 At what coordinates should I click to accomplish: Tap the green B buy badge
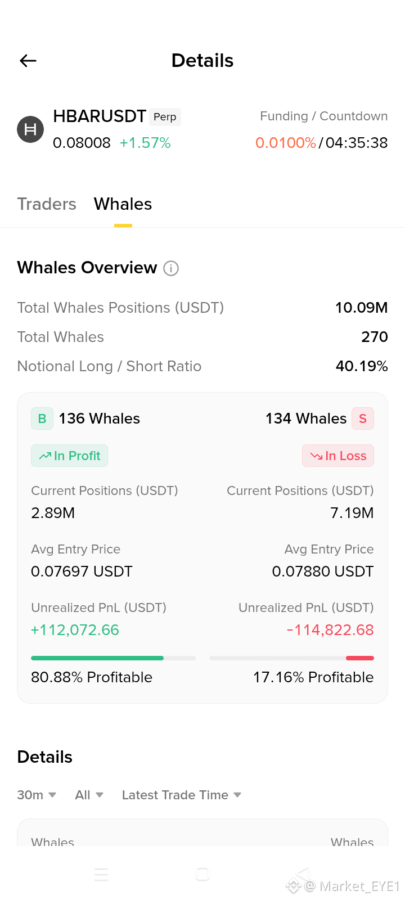[x=42, y=418]
